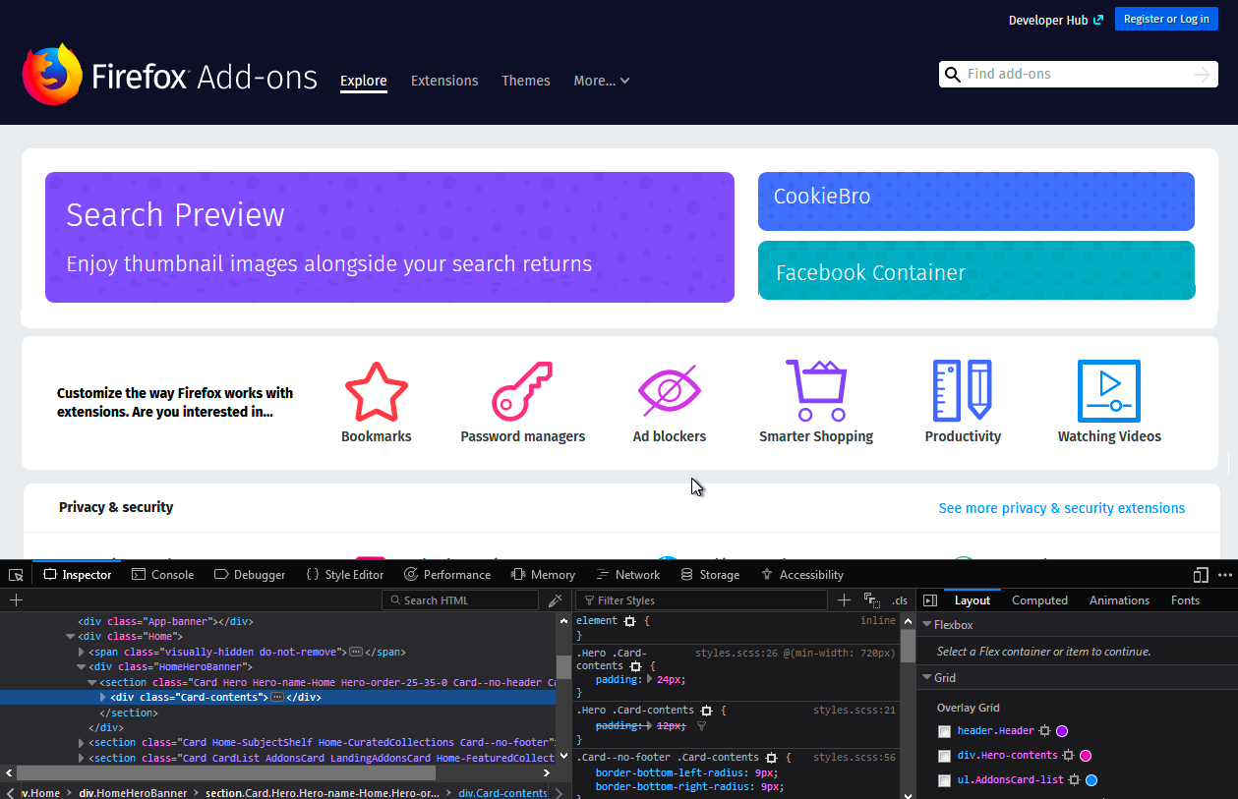
Task: Click the Firefox logo in the header
Action: (52, 74)
